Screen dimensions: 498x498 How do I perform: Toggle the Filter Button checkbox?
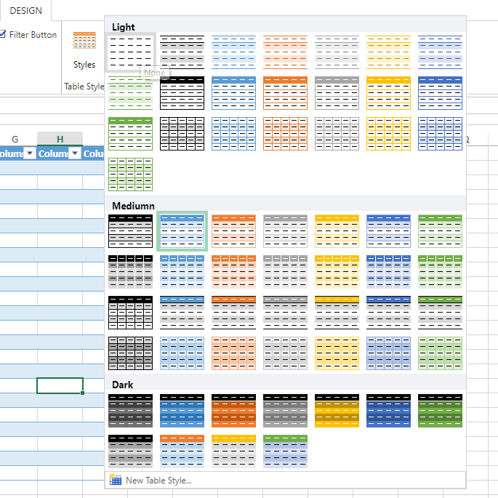[x=2, y=34]
